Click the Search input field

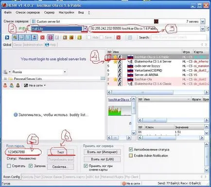179,37
